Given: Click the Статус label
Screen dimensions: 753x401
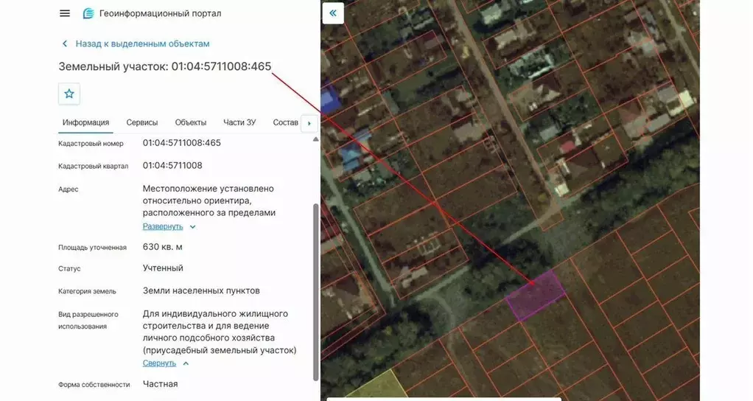Looking at the screenshot, I should pyautogui.click(x=69, y=268).
